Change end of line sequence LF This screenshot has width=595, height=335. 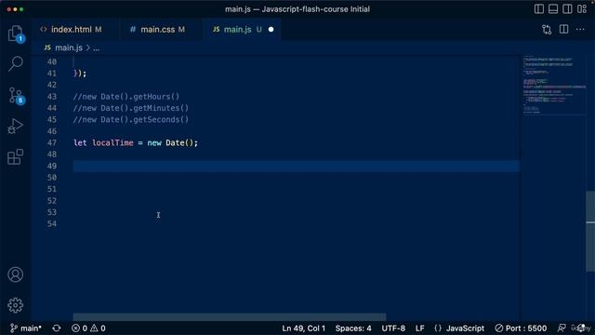click(x=419, y=328)
